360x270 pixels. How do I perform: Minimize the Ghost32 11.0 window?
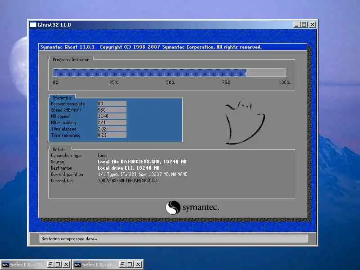click(297, 25)
